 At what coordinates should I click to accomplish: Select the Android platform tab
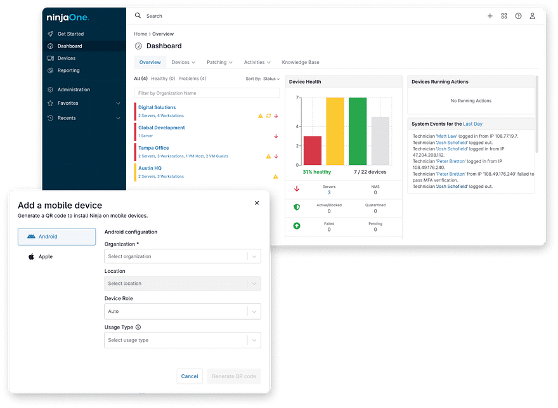[x=57, y=237]
